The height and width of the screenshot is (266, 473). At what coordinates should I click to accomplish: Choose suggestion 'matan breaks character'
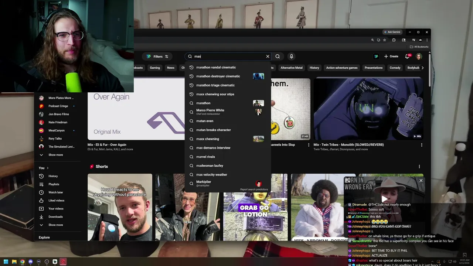pos(228,130)
